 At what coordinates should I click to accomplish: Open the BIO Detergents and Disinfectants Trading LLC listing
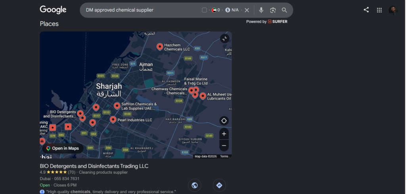pyautogui.click(x=94, y=166)
